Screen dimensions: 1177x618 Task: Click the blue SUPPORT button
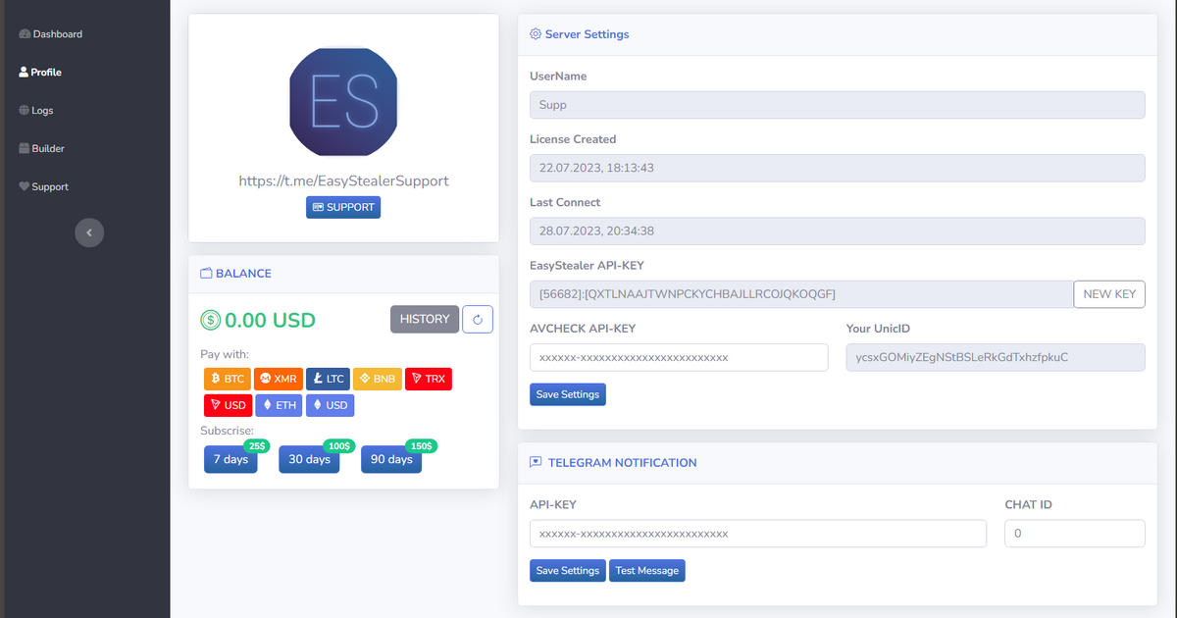coord(343,208)
